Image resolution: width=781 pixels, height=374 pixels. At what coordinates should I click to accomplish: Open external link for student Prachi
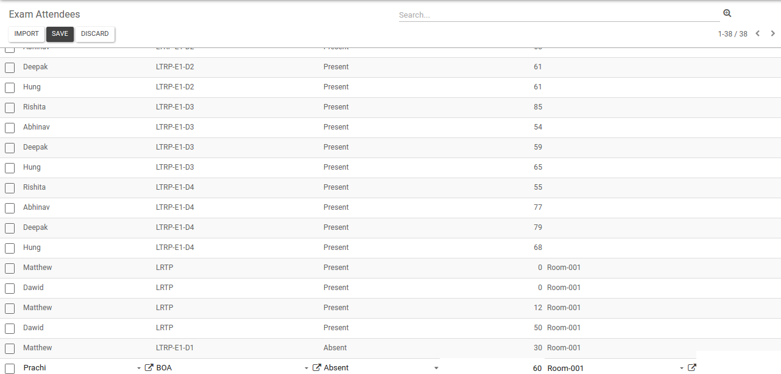[149, 368]
